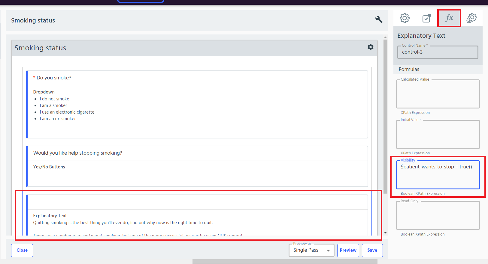Click 'I am a smoker' option text
The image size is (488, 264).
click(53, 105)
